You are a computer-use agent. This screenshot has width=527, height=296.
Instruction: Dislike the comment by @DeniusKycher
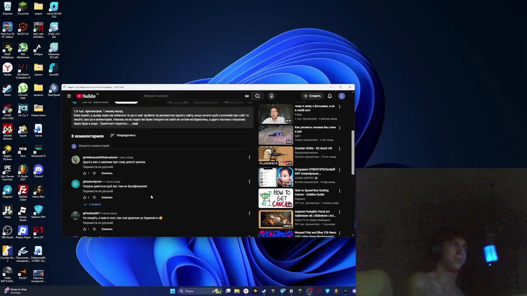94,197
